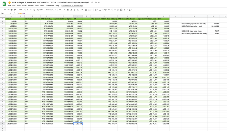Open the View menu

pos(19,6)
